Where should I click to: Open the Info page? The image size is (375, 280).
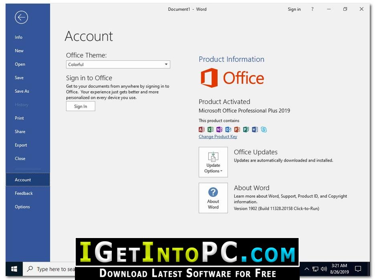coord(18,37)
